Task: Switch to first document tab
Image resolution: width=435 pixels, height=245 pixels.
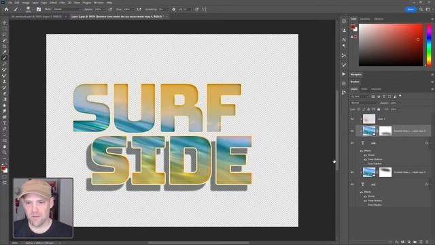Action: point(37,16)
